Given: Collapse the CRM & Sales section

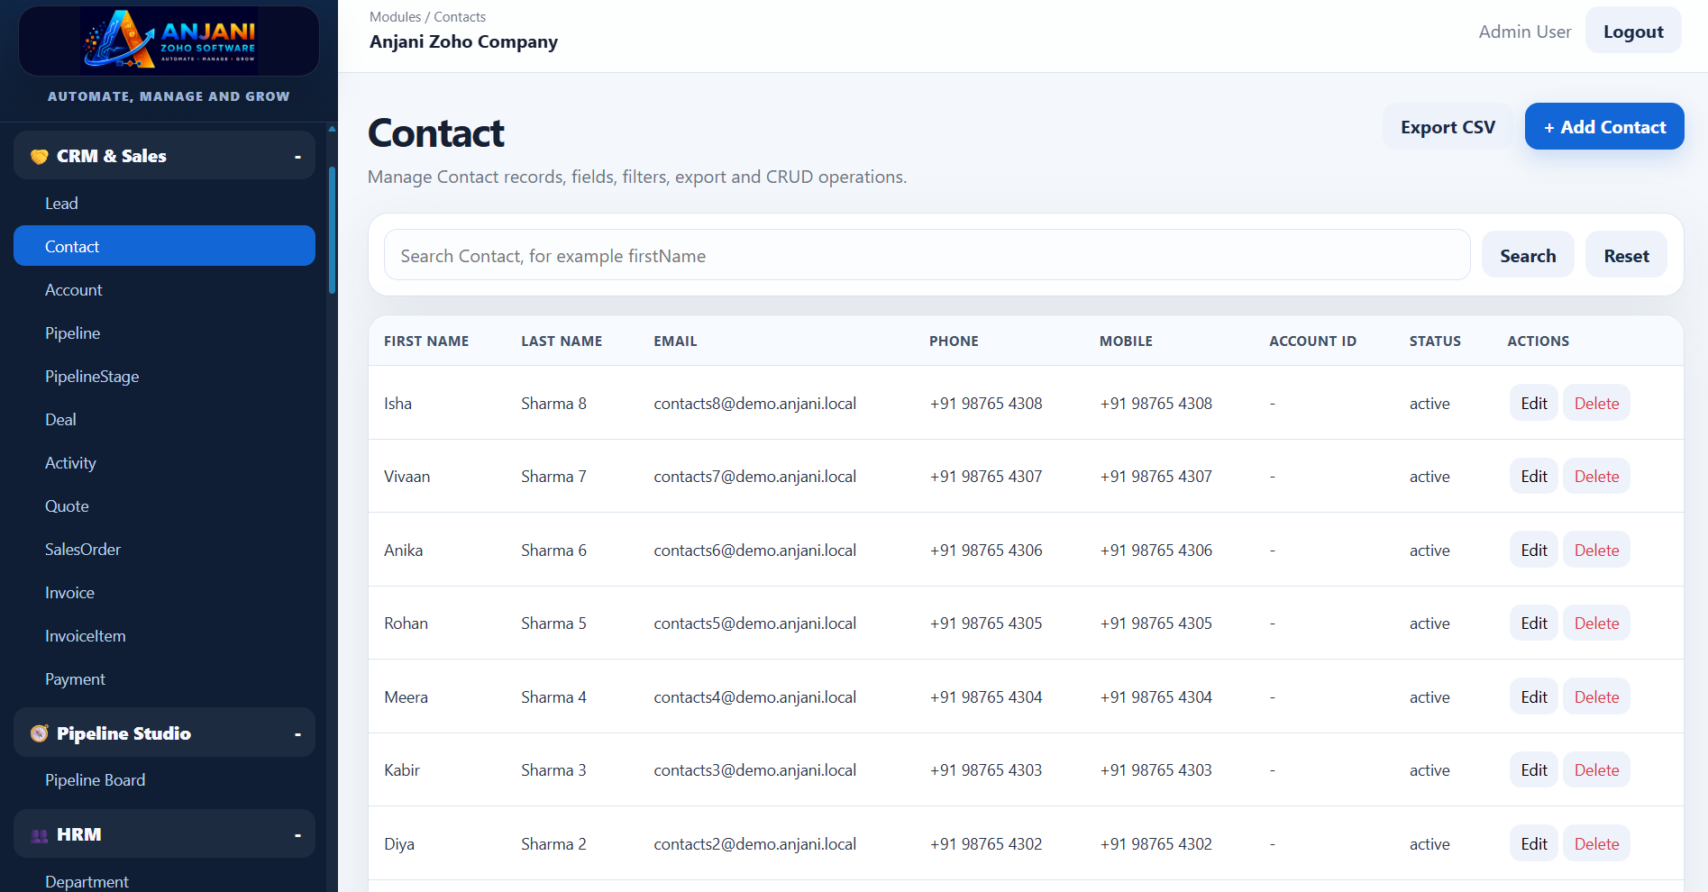Looking at the screenshot, I should [x=297, y=157].
